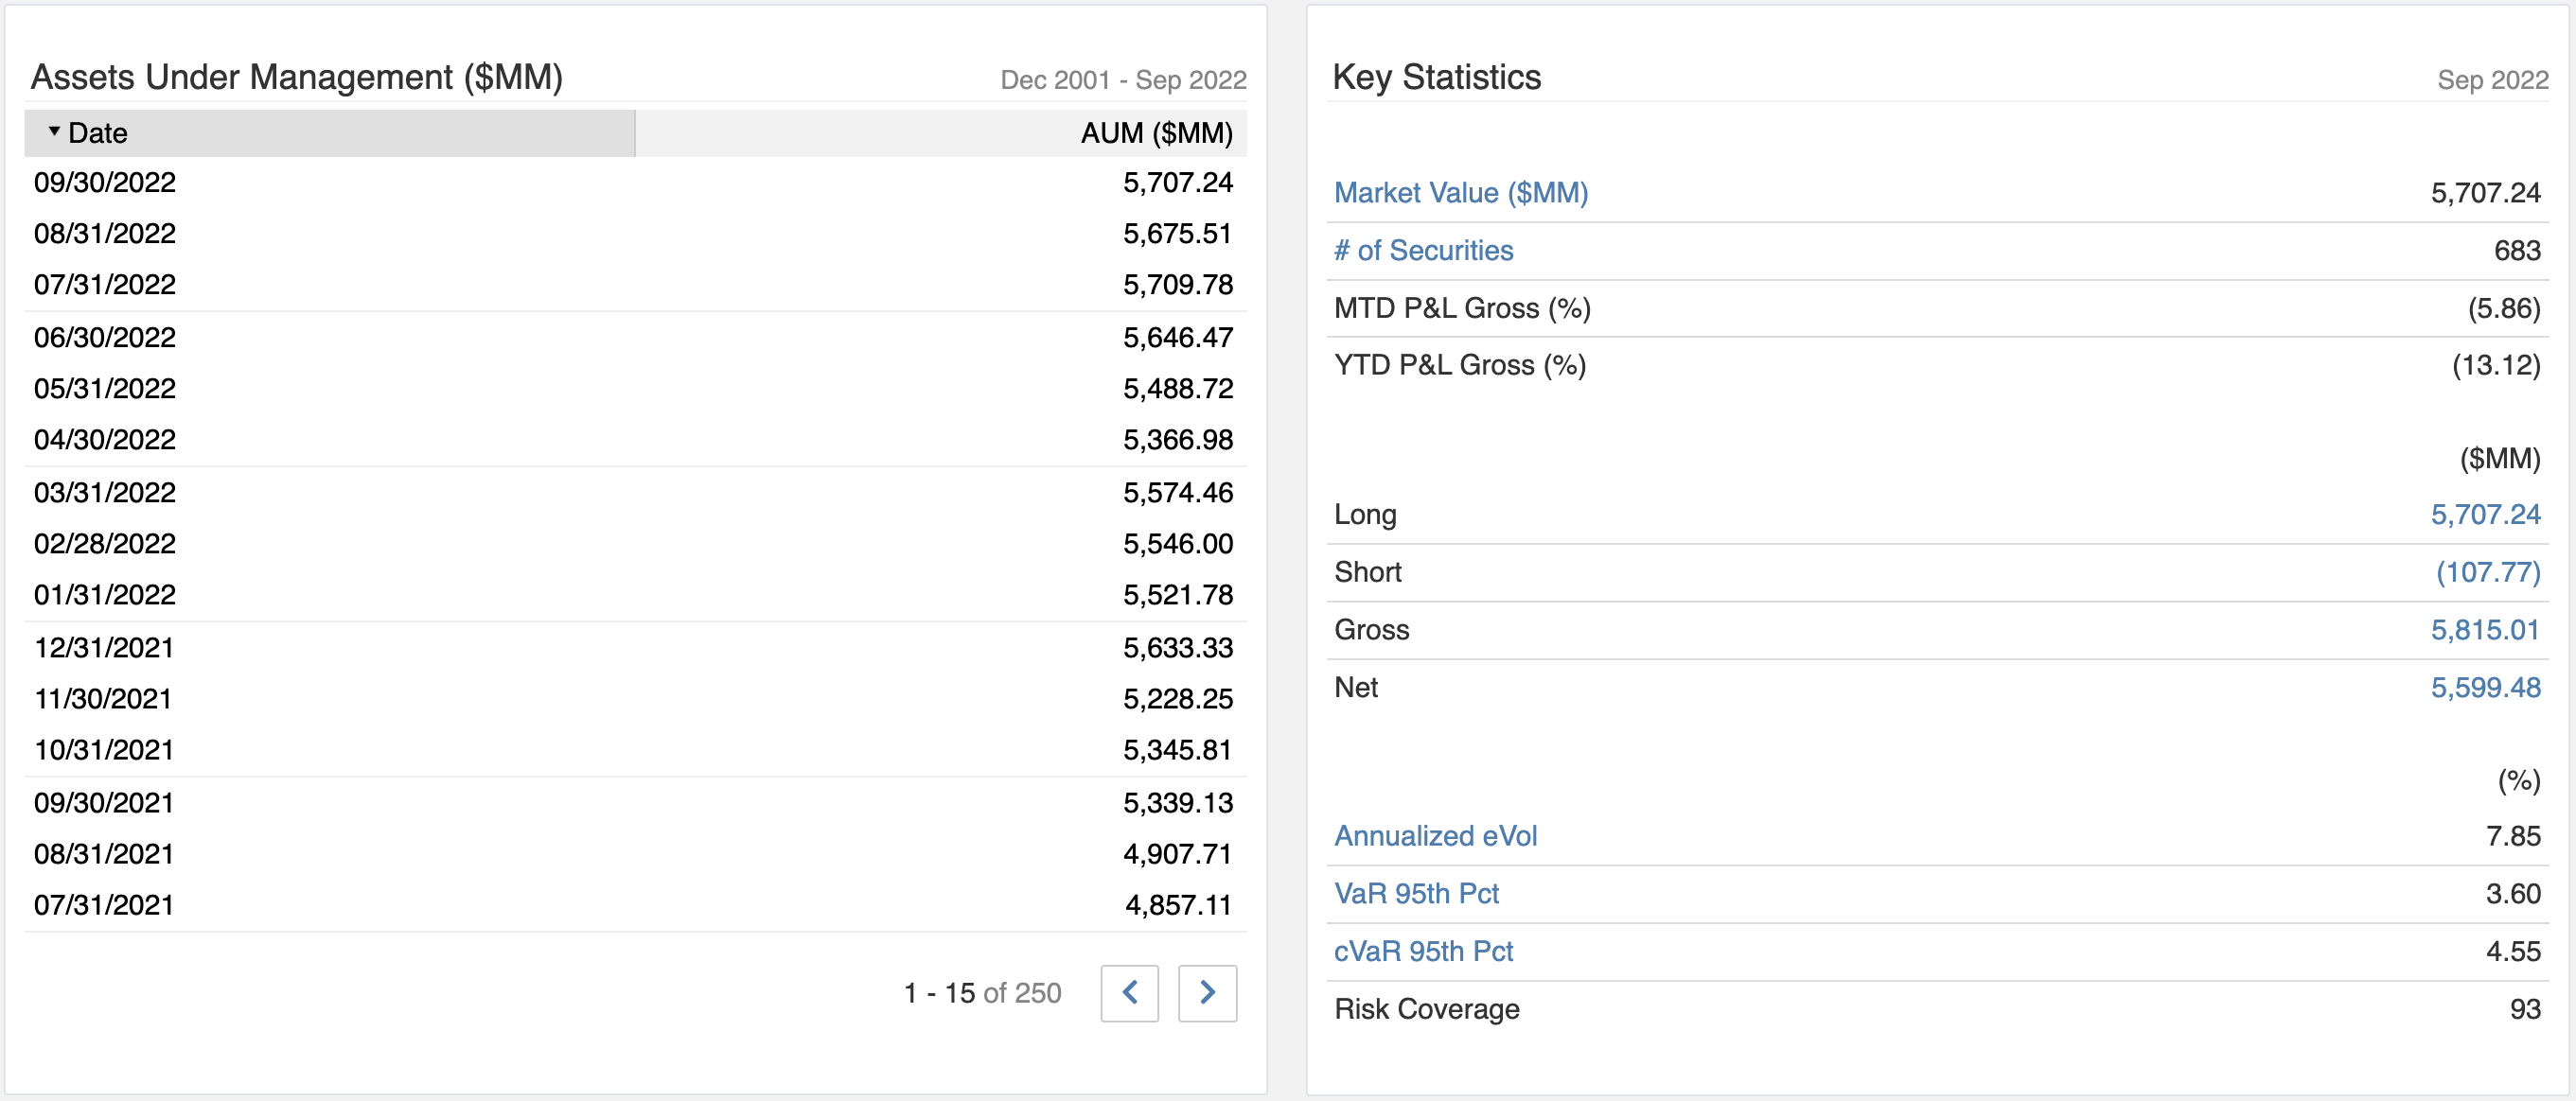Click the Long exposure value 5,707.24
2576x1101 pixels.
click(x=2486, y=514)
